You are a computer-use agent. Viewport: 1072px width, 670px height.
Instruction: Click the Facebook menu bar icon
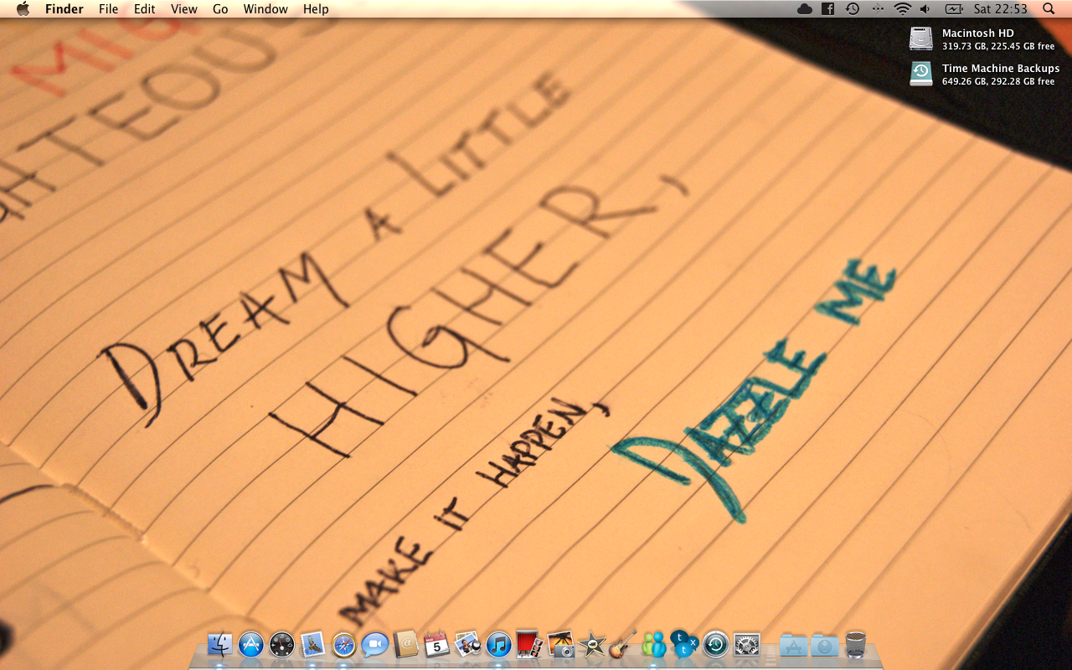pos(827,9)
